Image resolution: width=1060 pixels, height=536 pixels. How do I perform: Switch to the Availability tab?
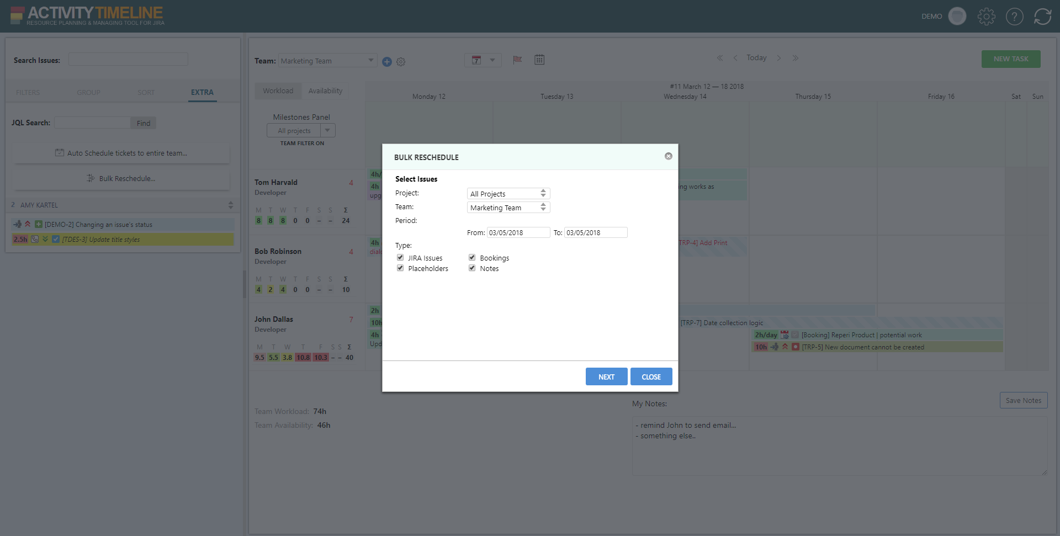click(325, 91)
